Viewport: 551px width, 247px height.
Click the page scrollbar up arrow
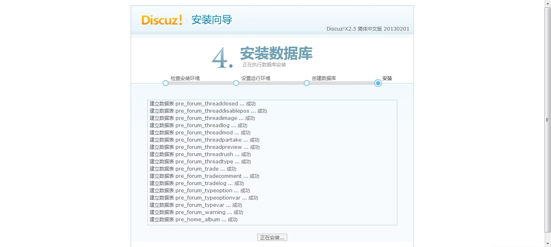[547, 3]
